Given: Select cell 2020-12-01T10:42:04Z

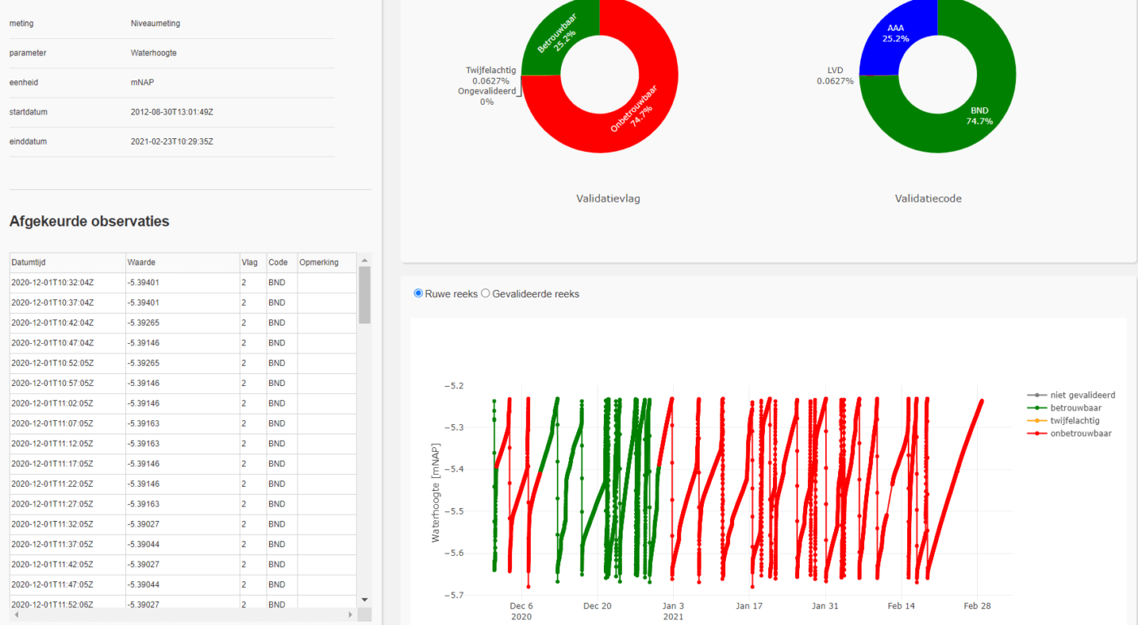Looking at the screenshot, I should click(67, 323).
